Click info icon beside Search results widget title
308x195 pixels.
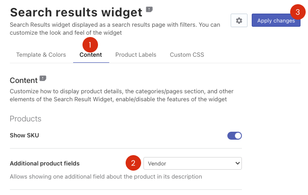click(x=149, y=9)
